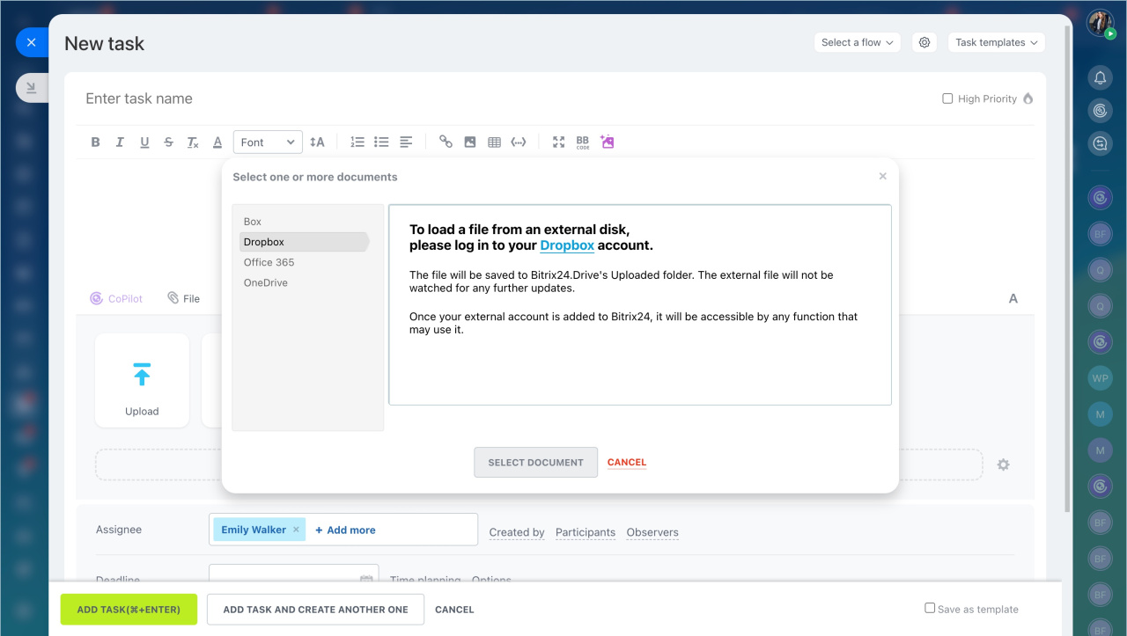This screenshot has width=1127, height=636.
Task: Enable the High Priority checkbox
Action: 947,99
